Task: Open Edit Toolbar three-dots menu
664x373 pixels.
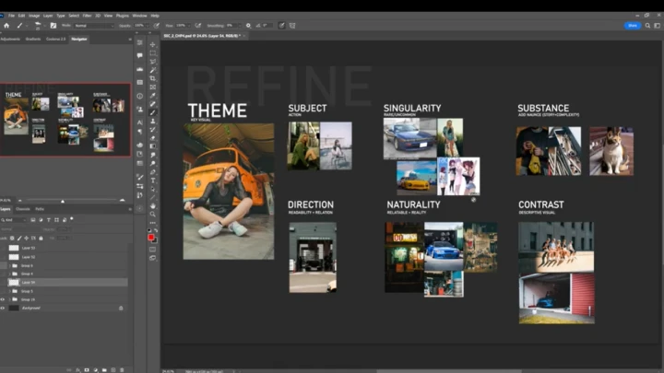Action: (x=153, y=223)
